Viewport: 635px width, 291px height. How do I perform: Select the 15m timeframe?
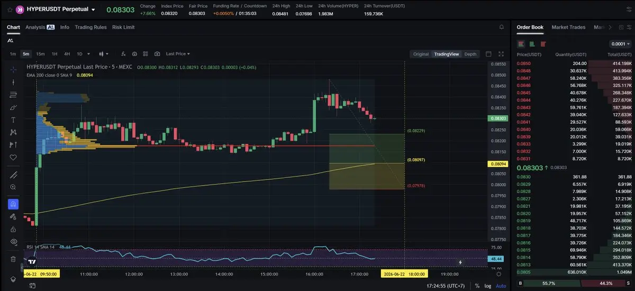[x=40, y=54]
